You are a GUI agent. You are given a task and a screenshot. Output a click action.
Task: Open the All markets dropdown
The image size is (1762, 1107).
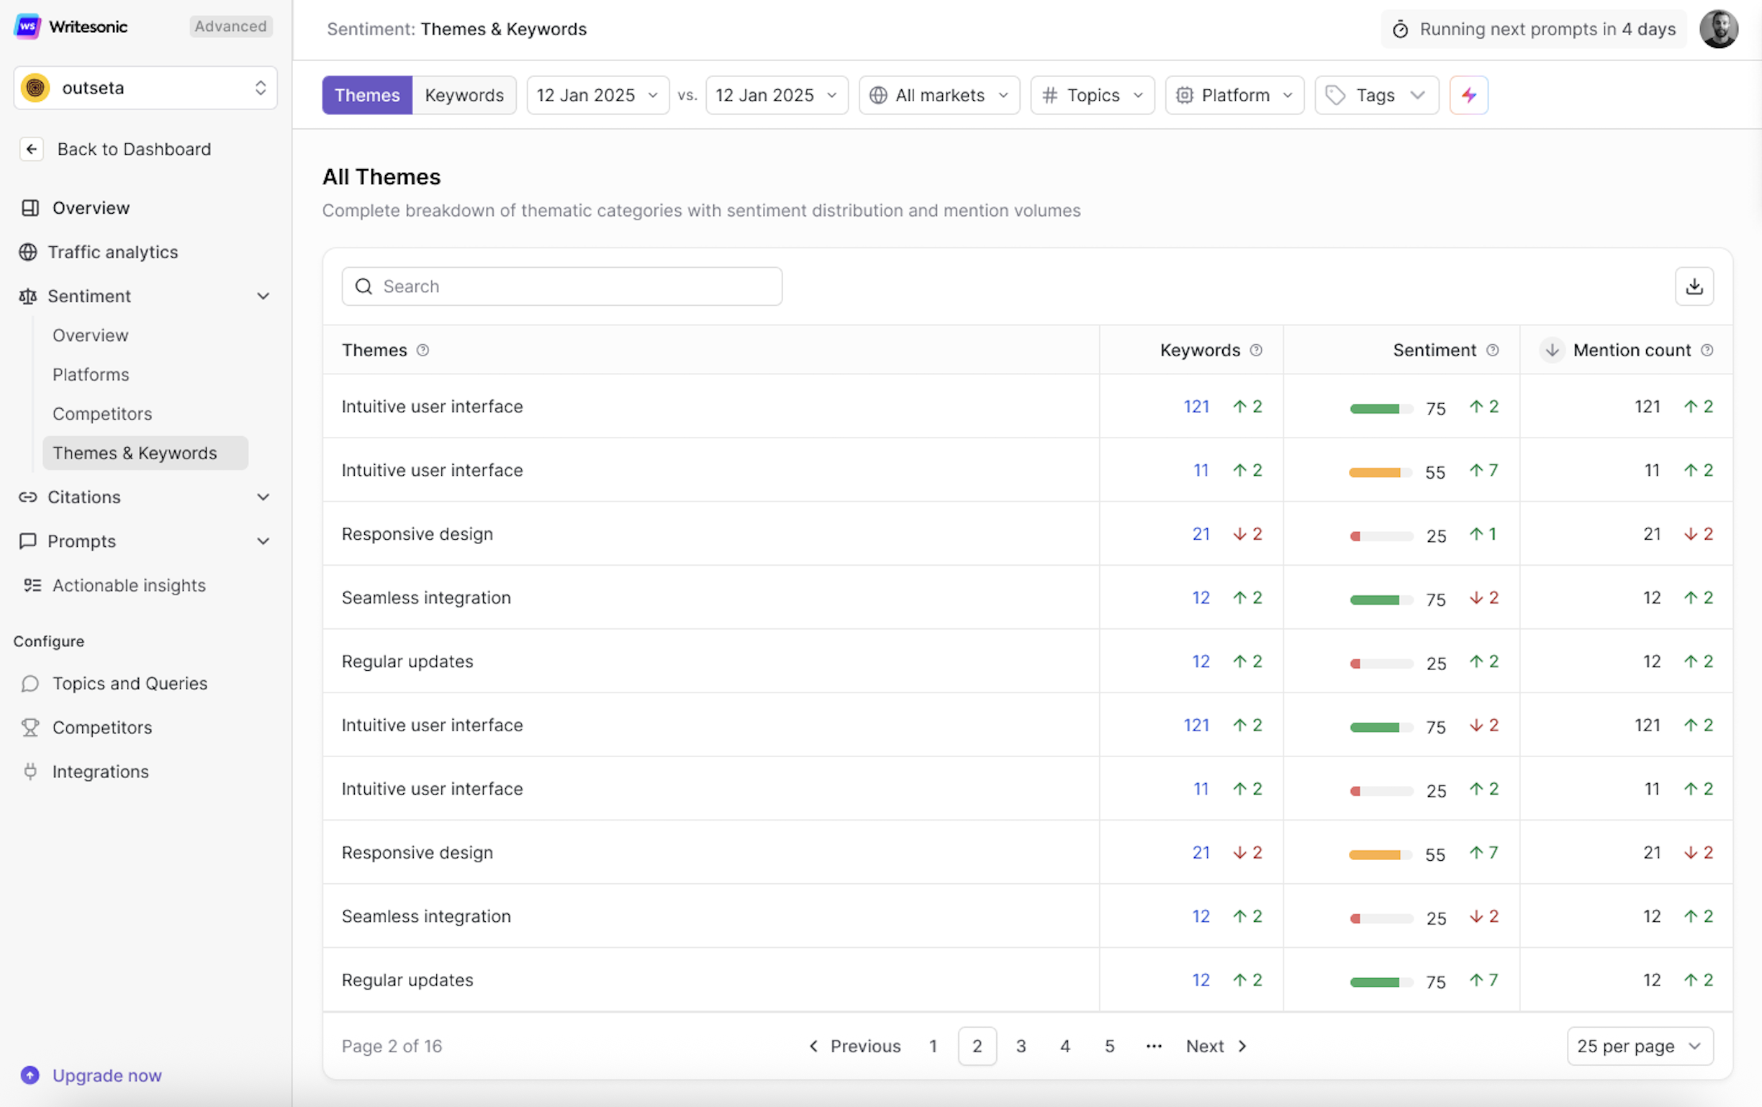[x=939, y=95]
